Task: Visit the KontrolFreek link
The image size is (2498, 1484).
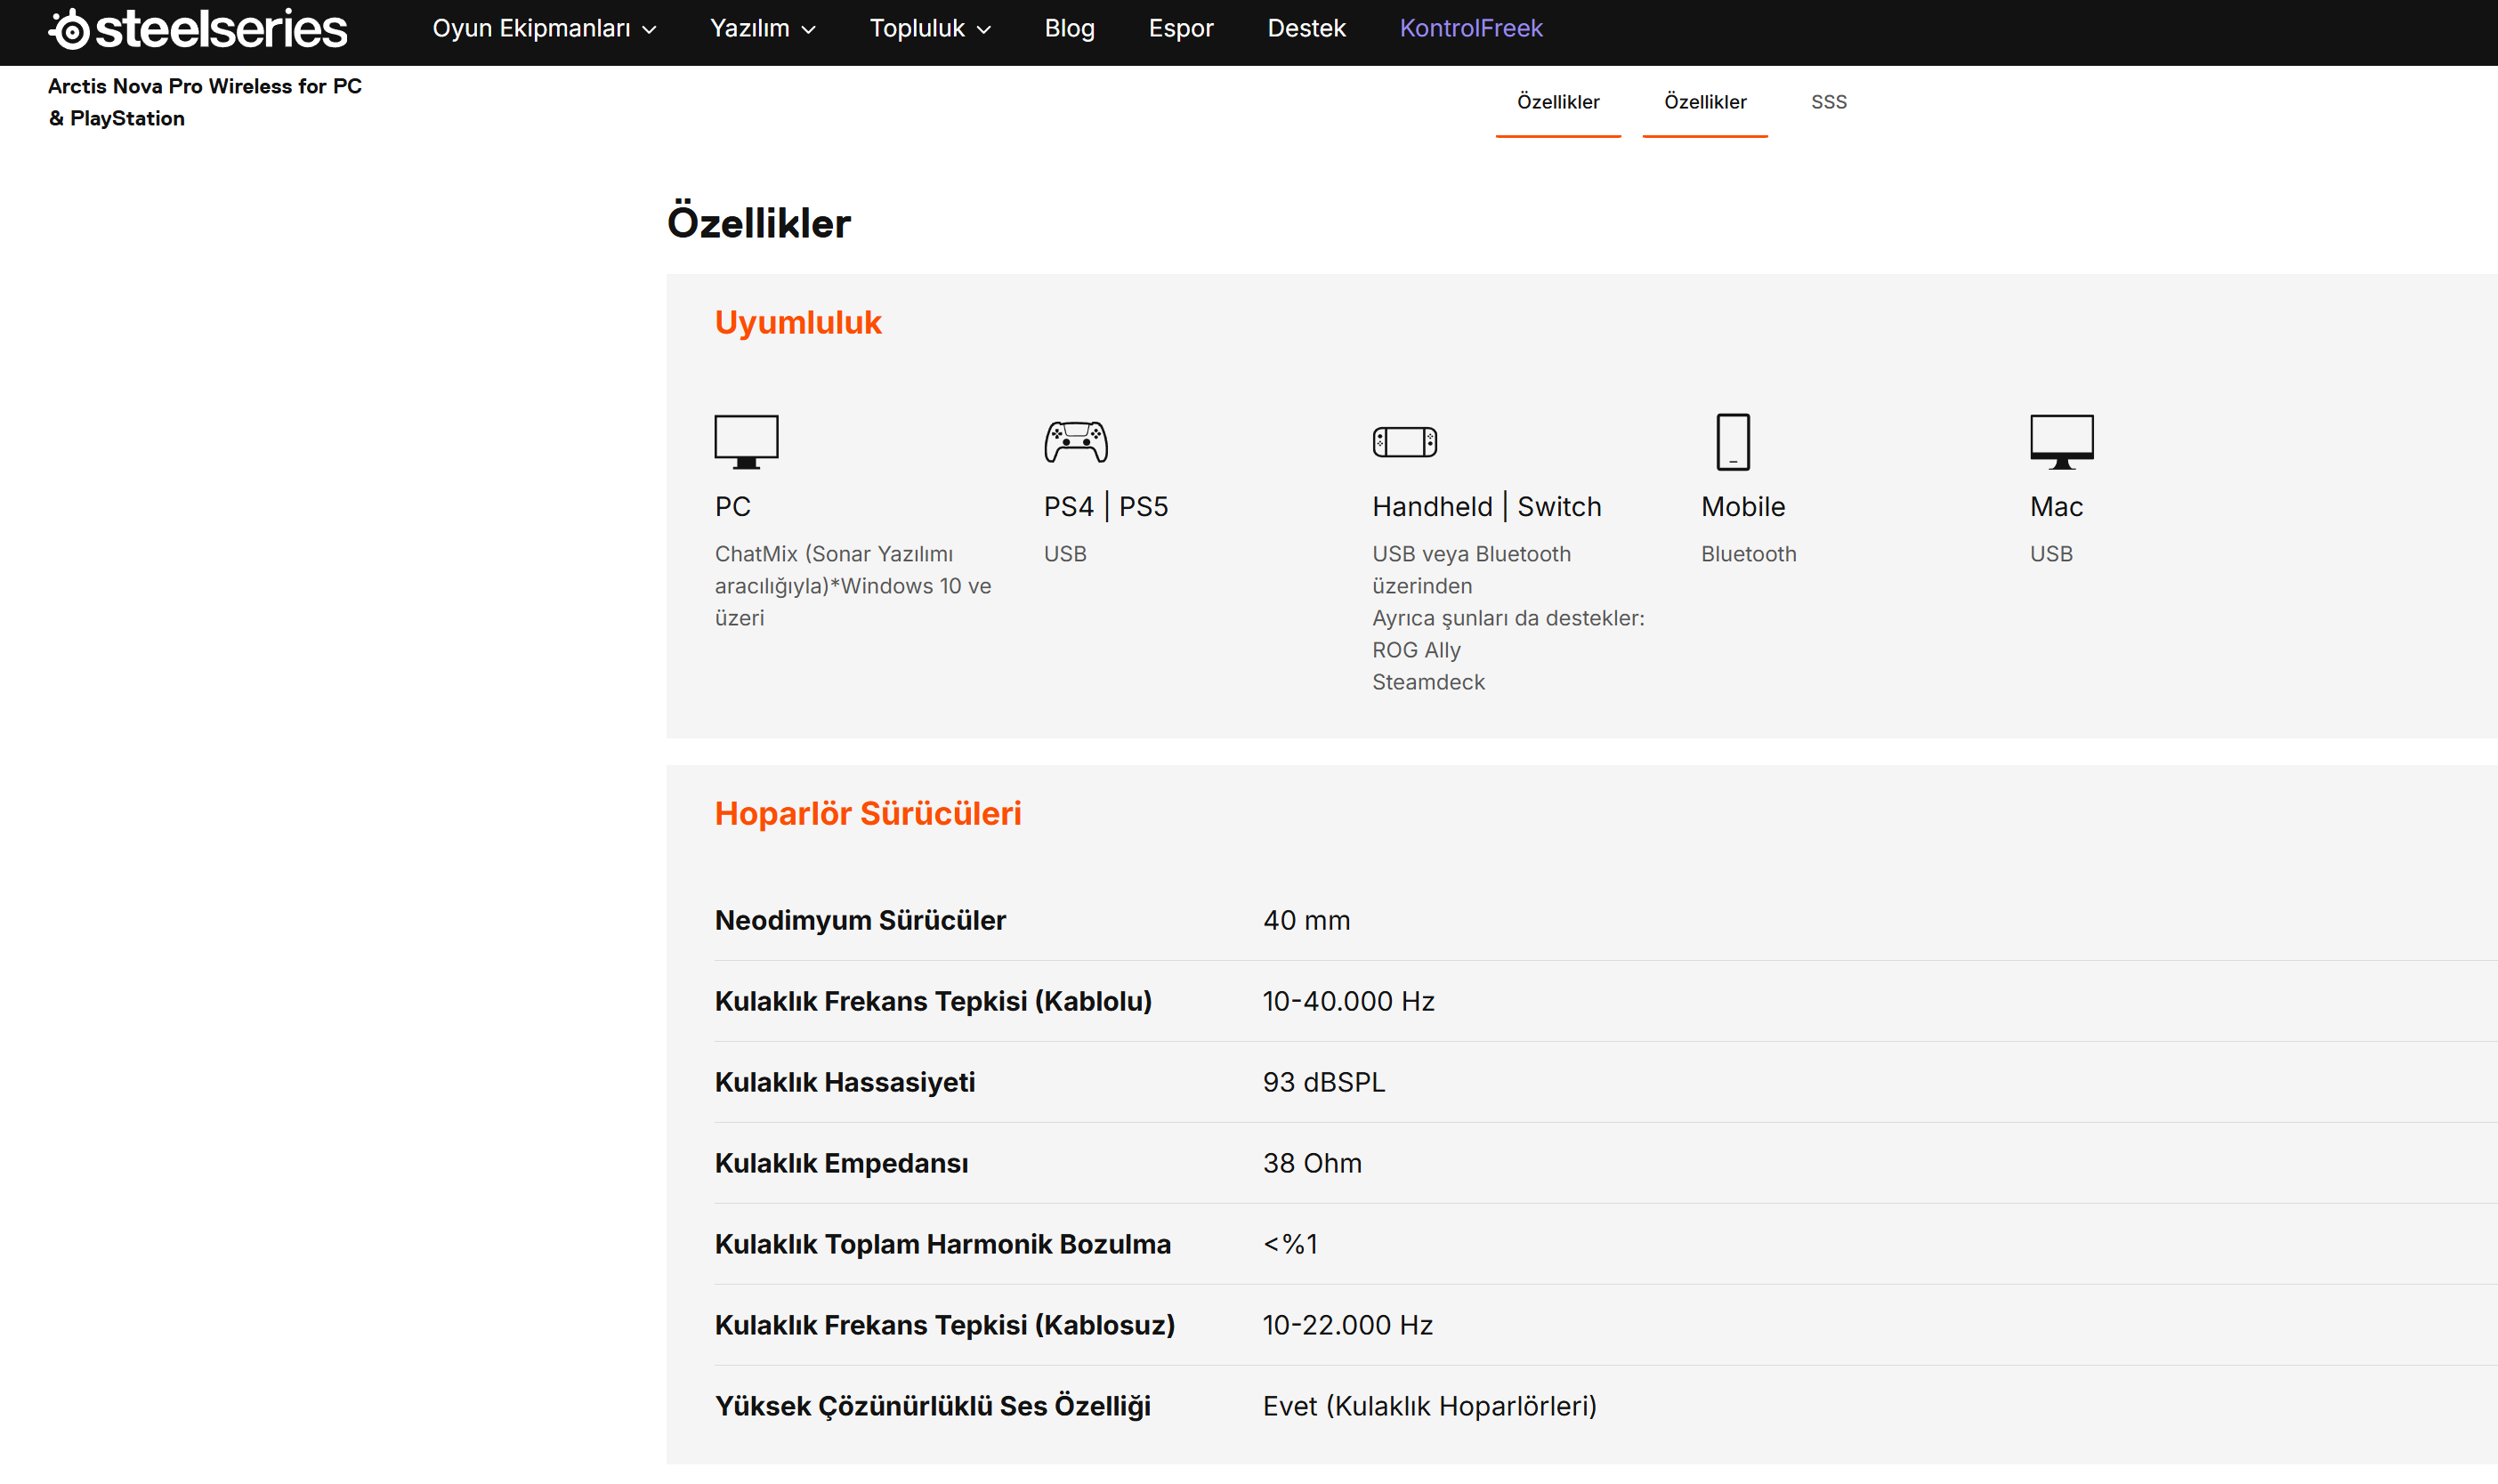Action: pyautogui.click(x=1471, y=28)
